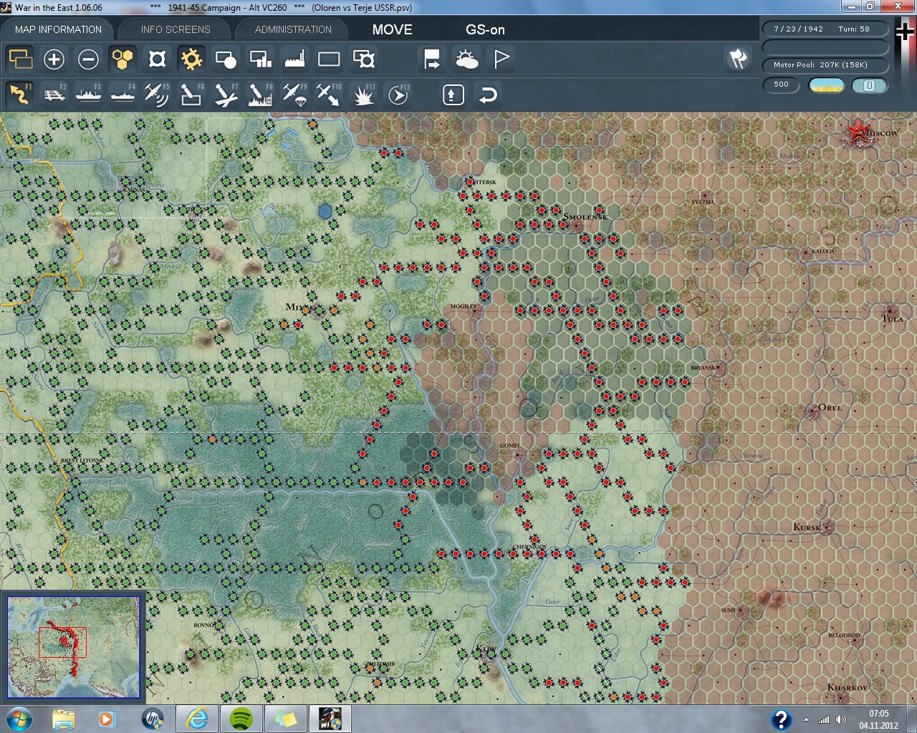The height and width of the screenshot is (733, 917).
Task: Click the crossed white flags icon
Action: [x=738, y=59]
